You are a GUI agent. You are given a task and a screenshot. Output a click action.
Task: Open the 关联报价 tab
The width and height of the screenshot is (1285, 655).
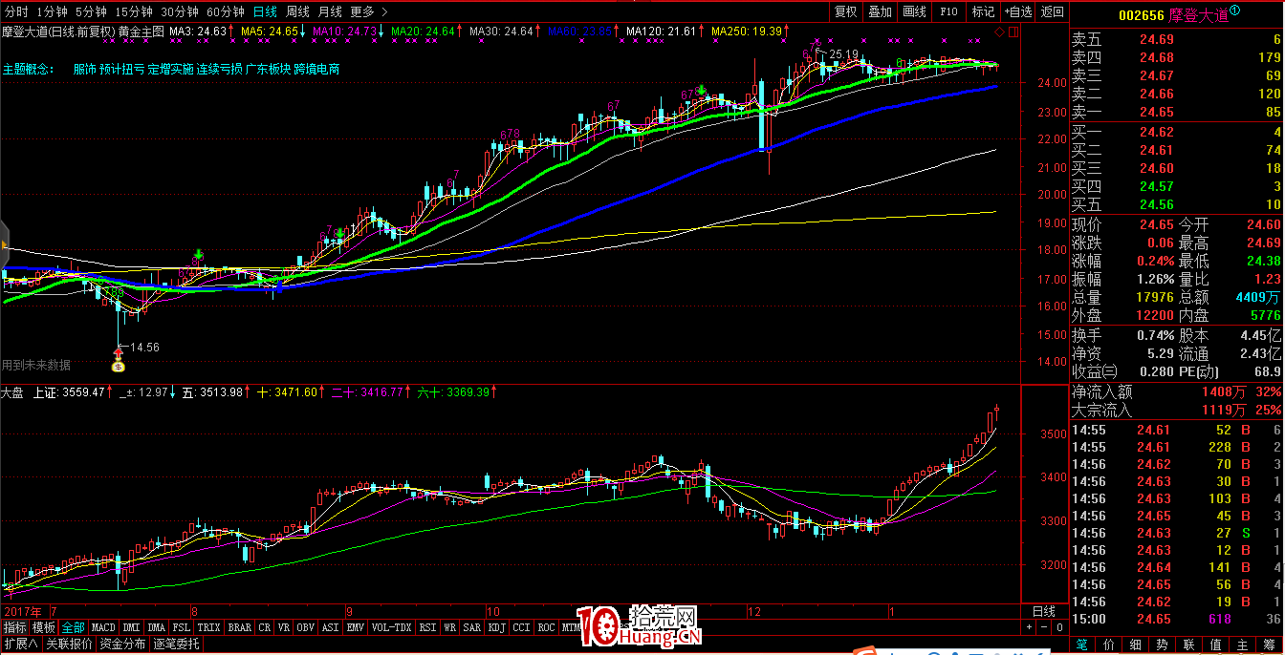coord(69,644)
